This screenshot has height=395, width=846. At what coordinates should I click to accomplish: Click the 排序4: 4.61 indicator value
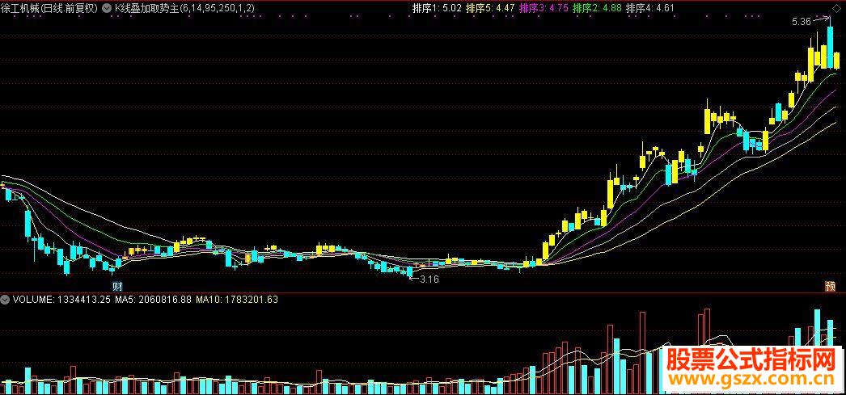point(650,8)
